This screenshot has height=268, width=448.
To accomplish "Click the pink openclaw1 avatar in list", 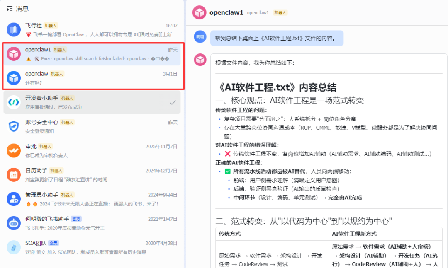I will pos(14,54).
